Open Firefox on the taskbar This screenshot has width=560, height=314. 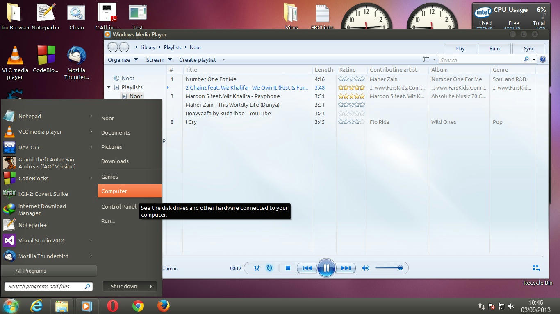click(164, 306)
